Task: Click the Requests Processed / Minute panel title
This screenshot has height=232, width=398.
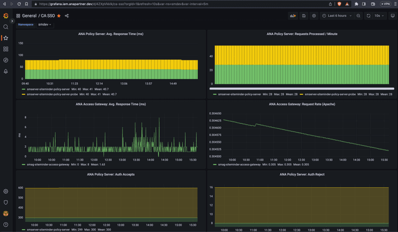Action: point(302,34)
